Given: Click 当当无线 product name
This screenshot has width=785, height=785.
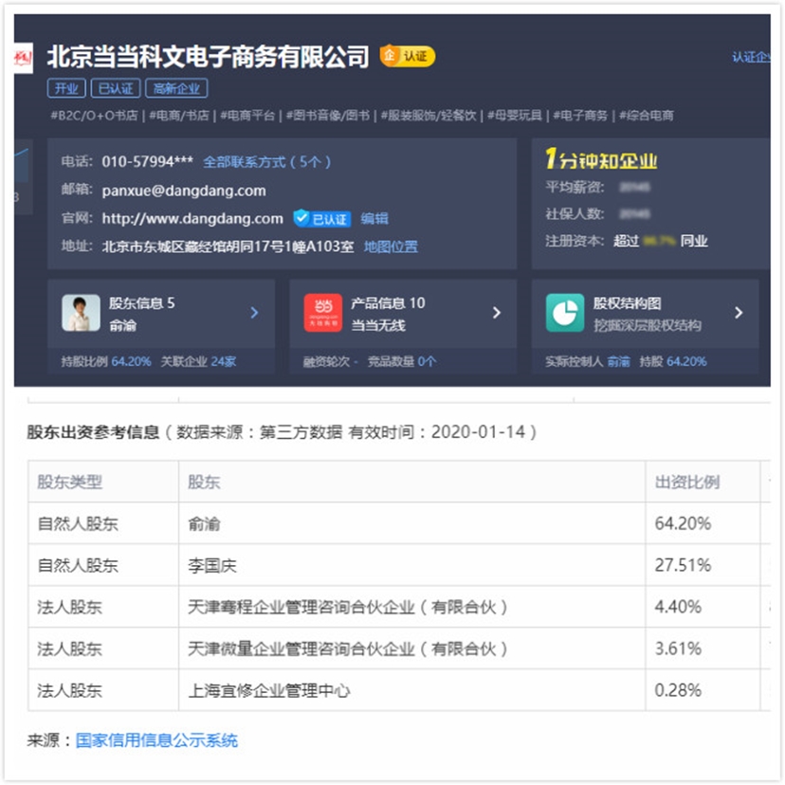Looking at the screenshot, I should coord(378,325).
